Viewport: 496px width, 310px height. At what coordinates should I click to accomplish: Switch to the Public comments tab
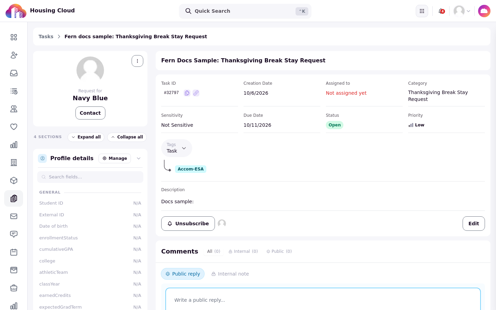pyautogui.click(x=279, y=251)
